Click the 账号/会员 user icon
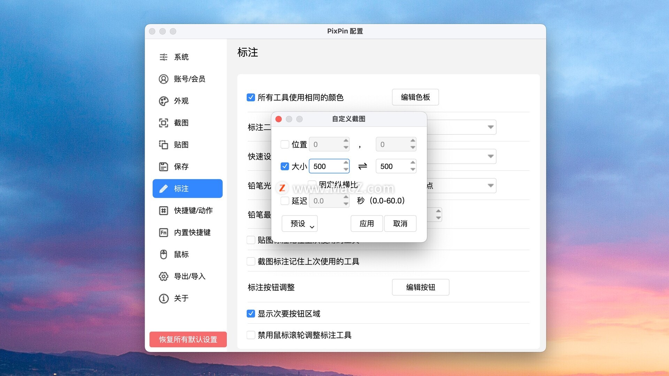Image resolution: width=669 pixels, height=376 pixels. (x=163, y=79)
